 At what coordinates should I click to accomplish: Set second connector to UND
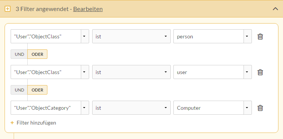pyautogui.click(x=19, y=90)
